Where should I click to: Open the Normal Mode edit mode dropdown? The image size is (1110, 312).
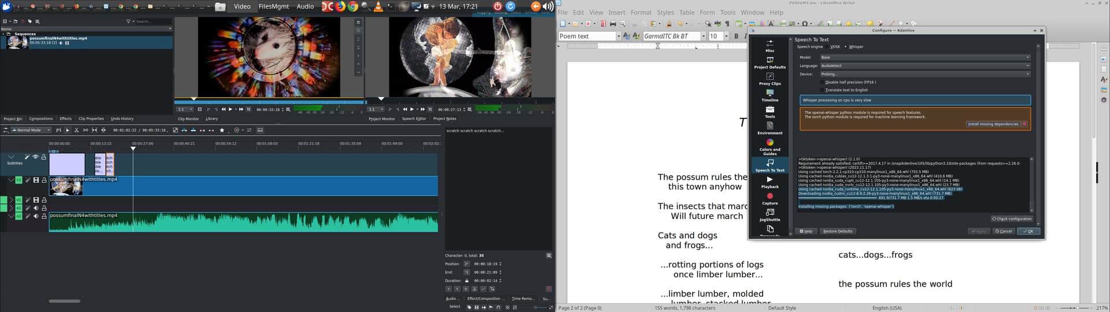tap(32, 130)
